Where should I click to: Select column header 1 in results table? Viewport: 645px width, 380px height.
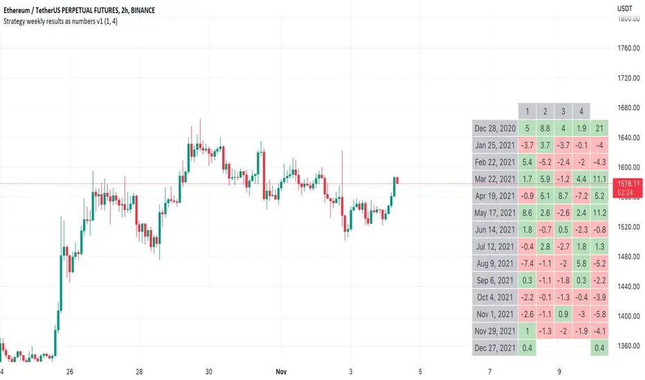coord(527,111)
